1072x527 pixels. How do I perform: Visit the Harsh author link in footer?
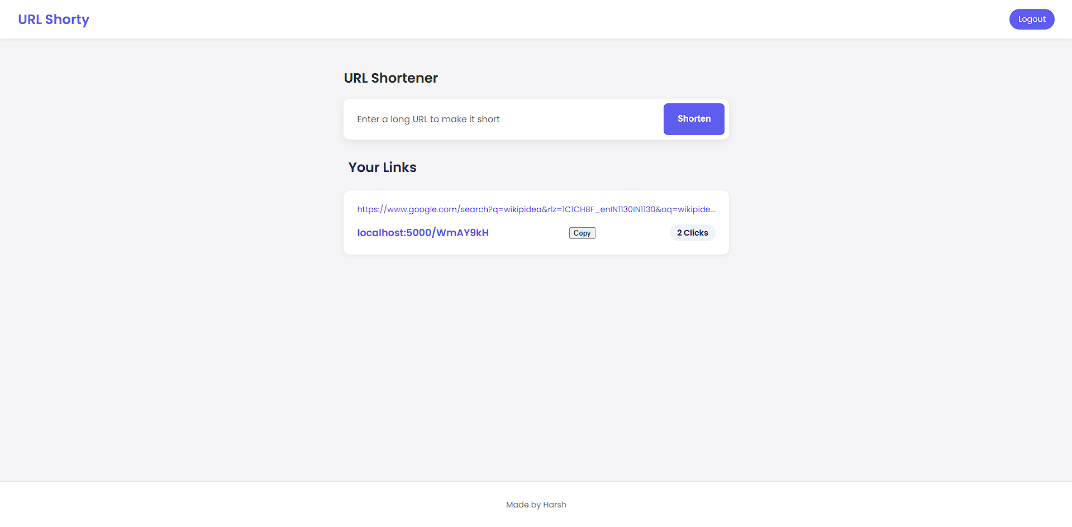click(x=554, y=505)
